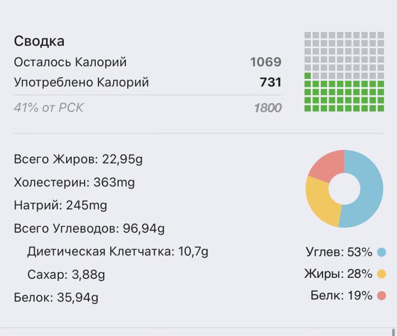The height and width of the screenshot is (336, 397).
Task: Click the Осталось Калорий label
Action: (x=70, y=62)
